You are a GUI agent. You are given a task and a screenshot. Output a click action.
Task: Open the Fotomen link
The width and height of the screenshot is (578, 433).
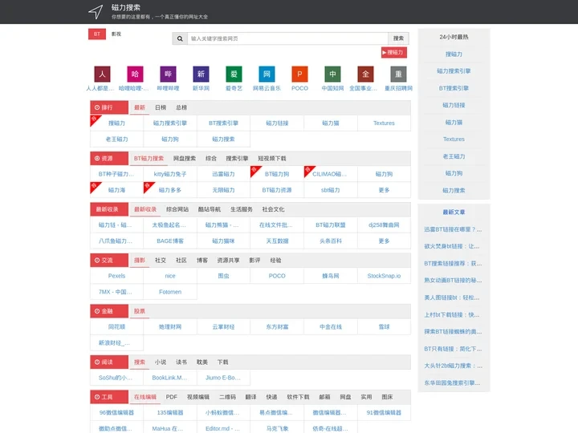pyautogui.click(x=170, y=292)
